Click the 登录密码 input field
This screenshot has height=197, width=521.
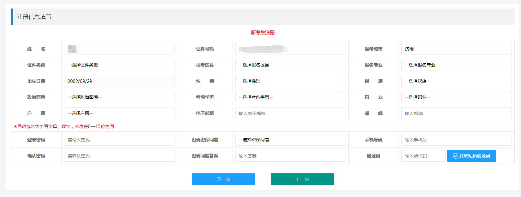(119, 140)
